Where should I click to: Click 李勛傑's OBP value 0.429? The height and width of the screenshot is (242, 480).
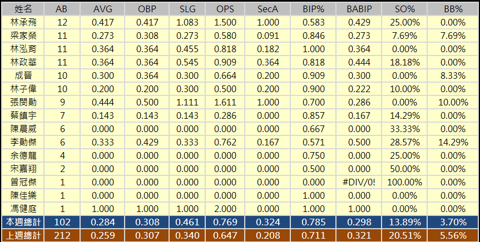click(147, 143)
